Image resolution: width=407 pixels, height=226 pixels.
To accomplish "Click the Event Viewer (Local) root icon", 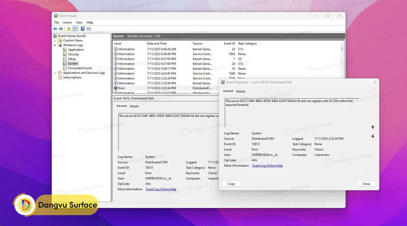I will click(x=55, y=36).
